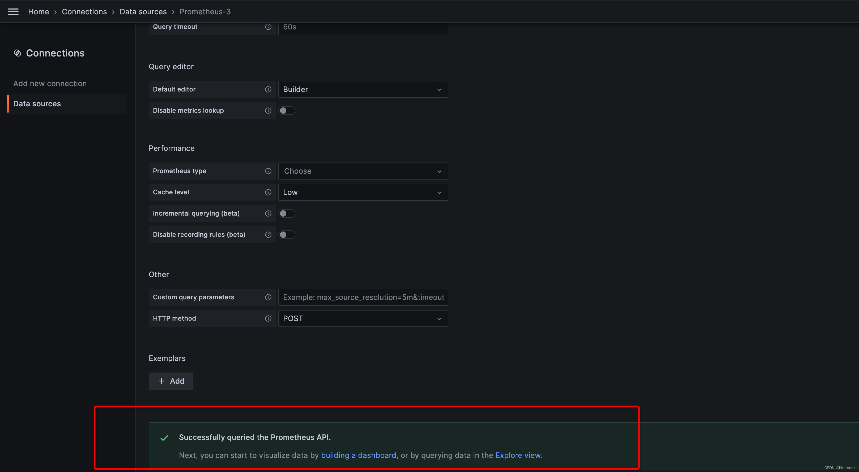Click info icon for Incremental querying
This screenshot has height=472, width=859.
(x=268, y=213)
